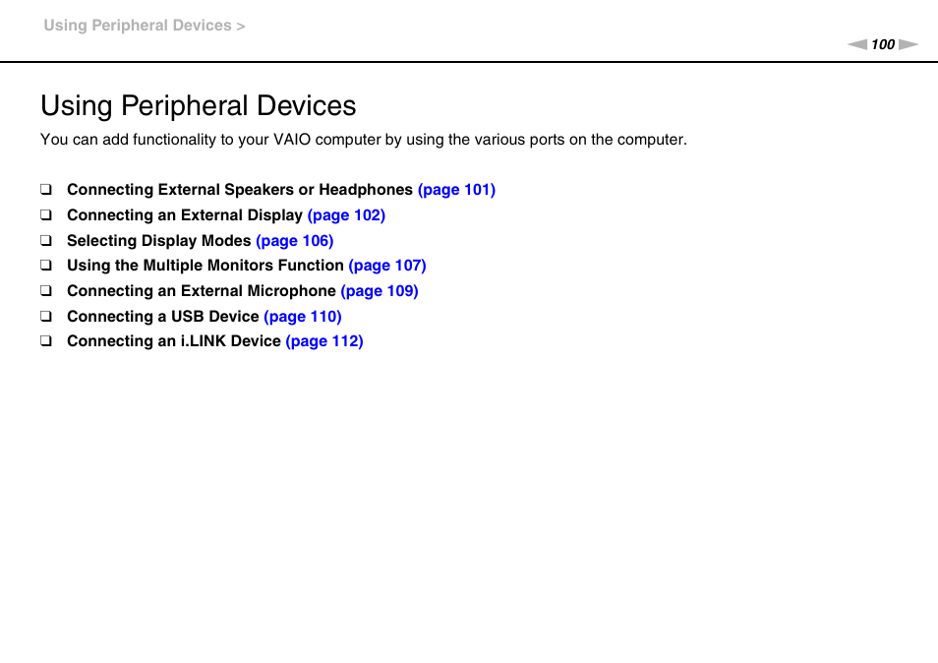Follow the page 106 link

tap(294, 241)
